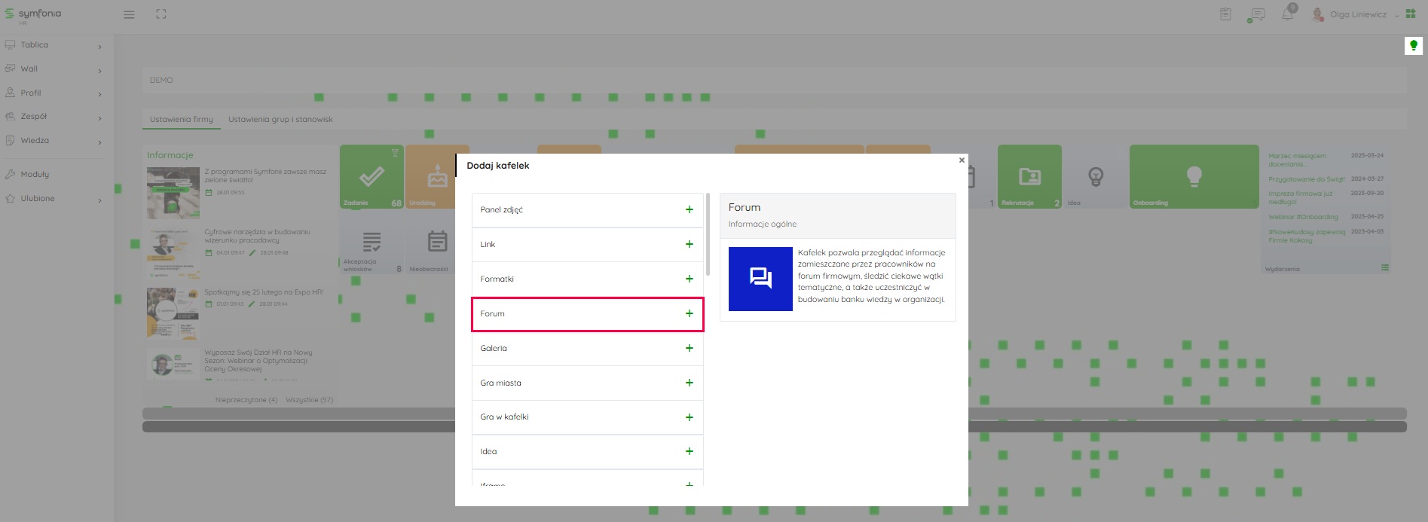Click the blue Forum preview thumbnail

pos(760,279)
